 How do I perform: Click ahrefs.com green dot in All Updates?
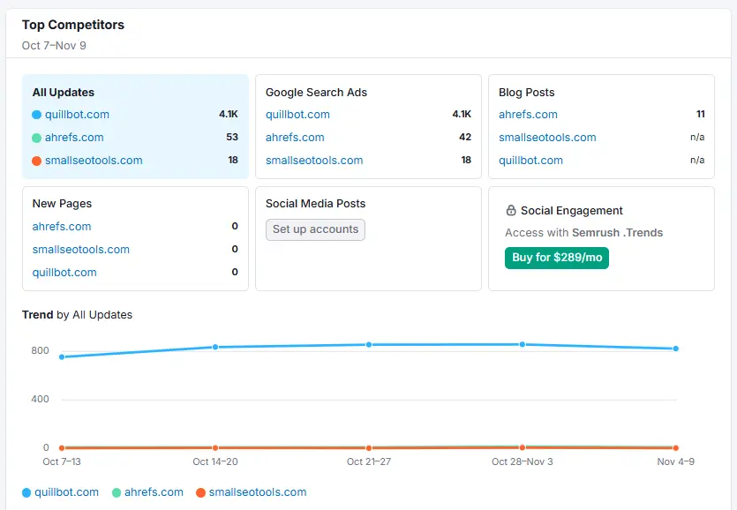click(x=37, y=138)
